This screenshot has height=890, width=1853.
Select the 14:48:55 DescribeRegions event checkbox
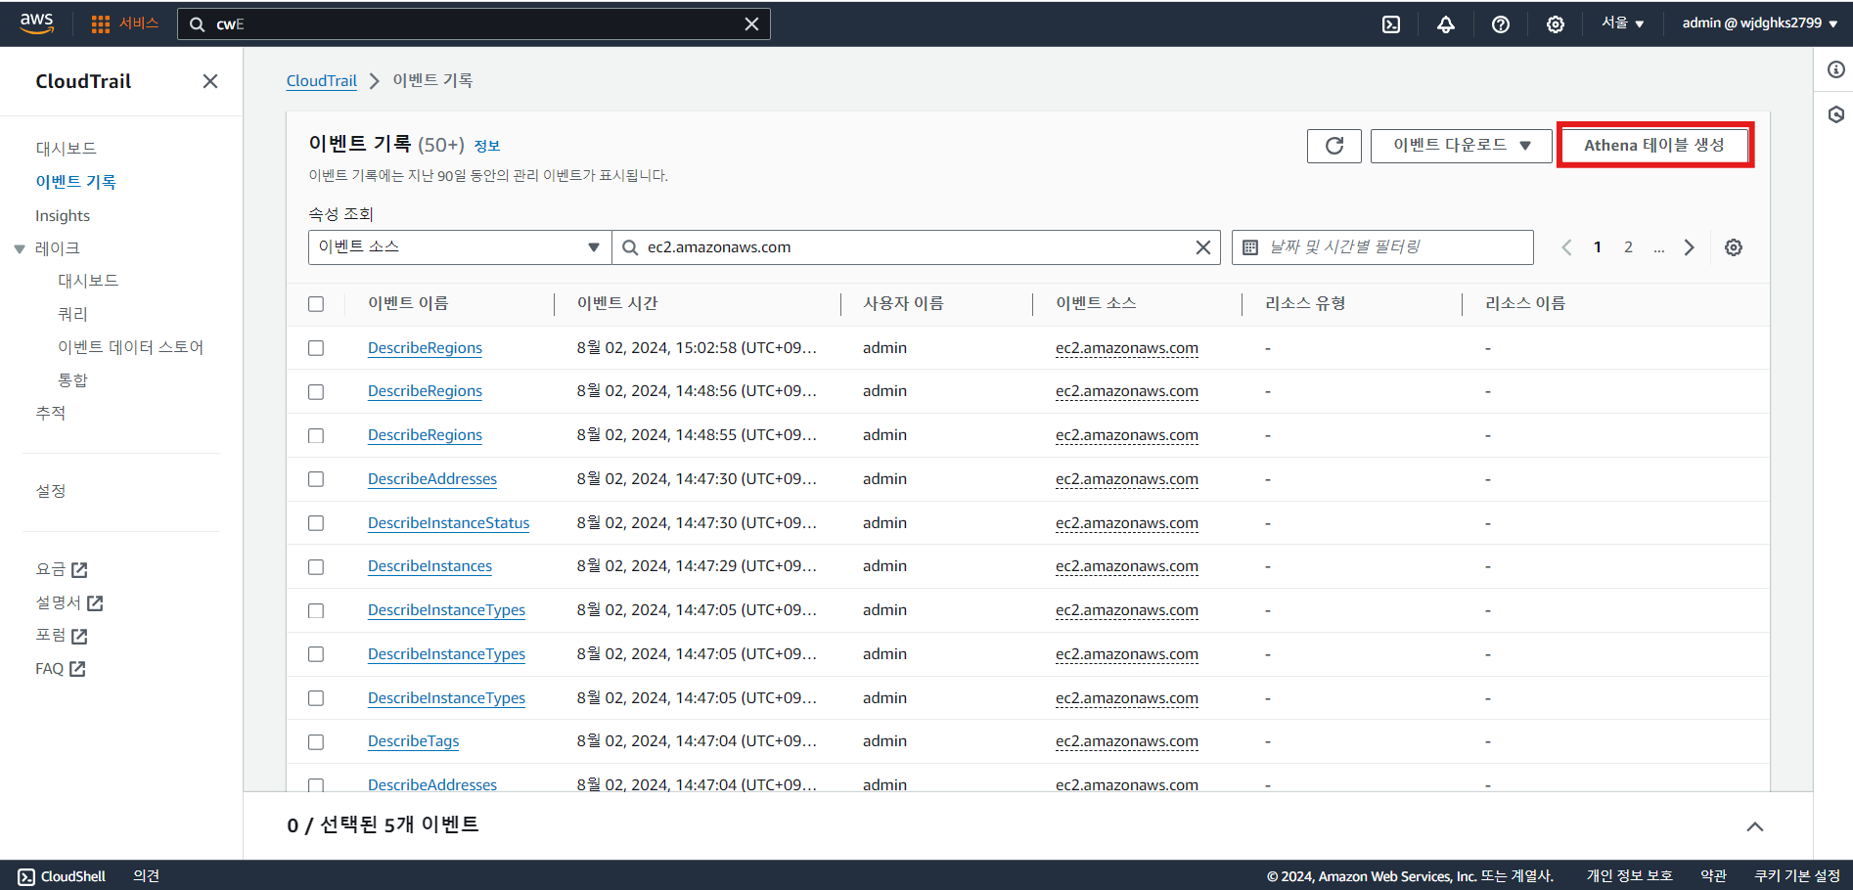[x=316, y=435]
